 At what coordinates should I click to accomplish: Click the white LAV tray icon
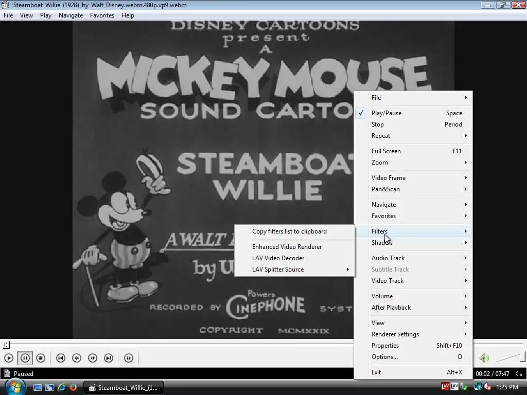point(454,387)
